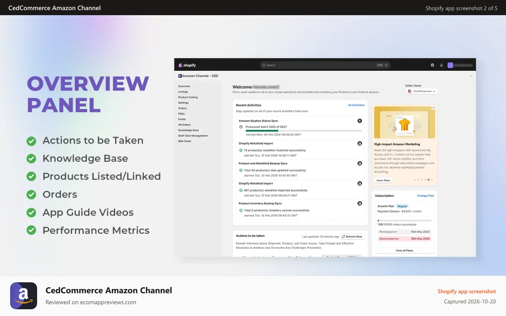Viewport: 506px width, 316px height.
Task: Open the Orders sidebar item
Action: 183,108
